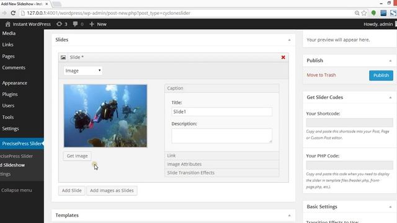Click the browser address bar URL
397x223 pixels.
(109, 13)
